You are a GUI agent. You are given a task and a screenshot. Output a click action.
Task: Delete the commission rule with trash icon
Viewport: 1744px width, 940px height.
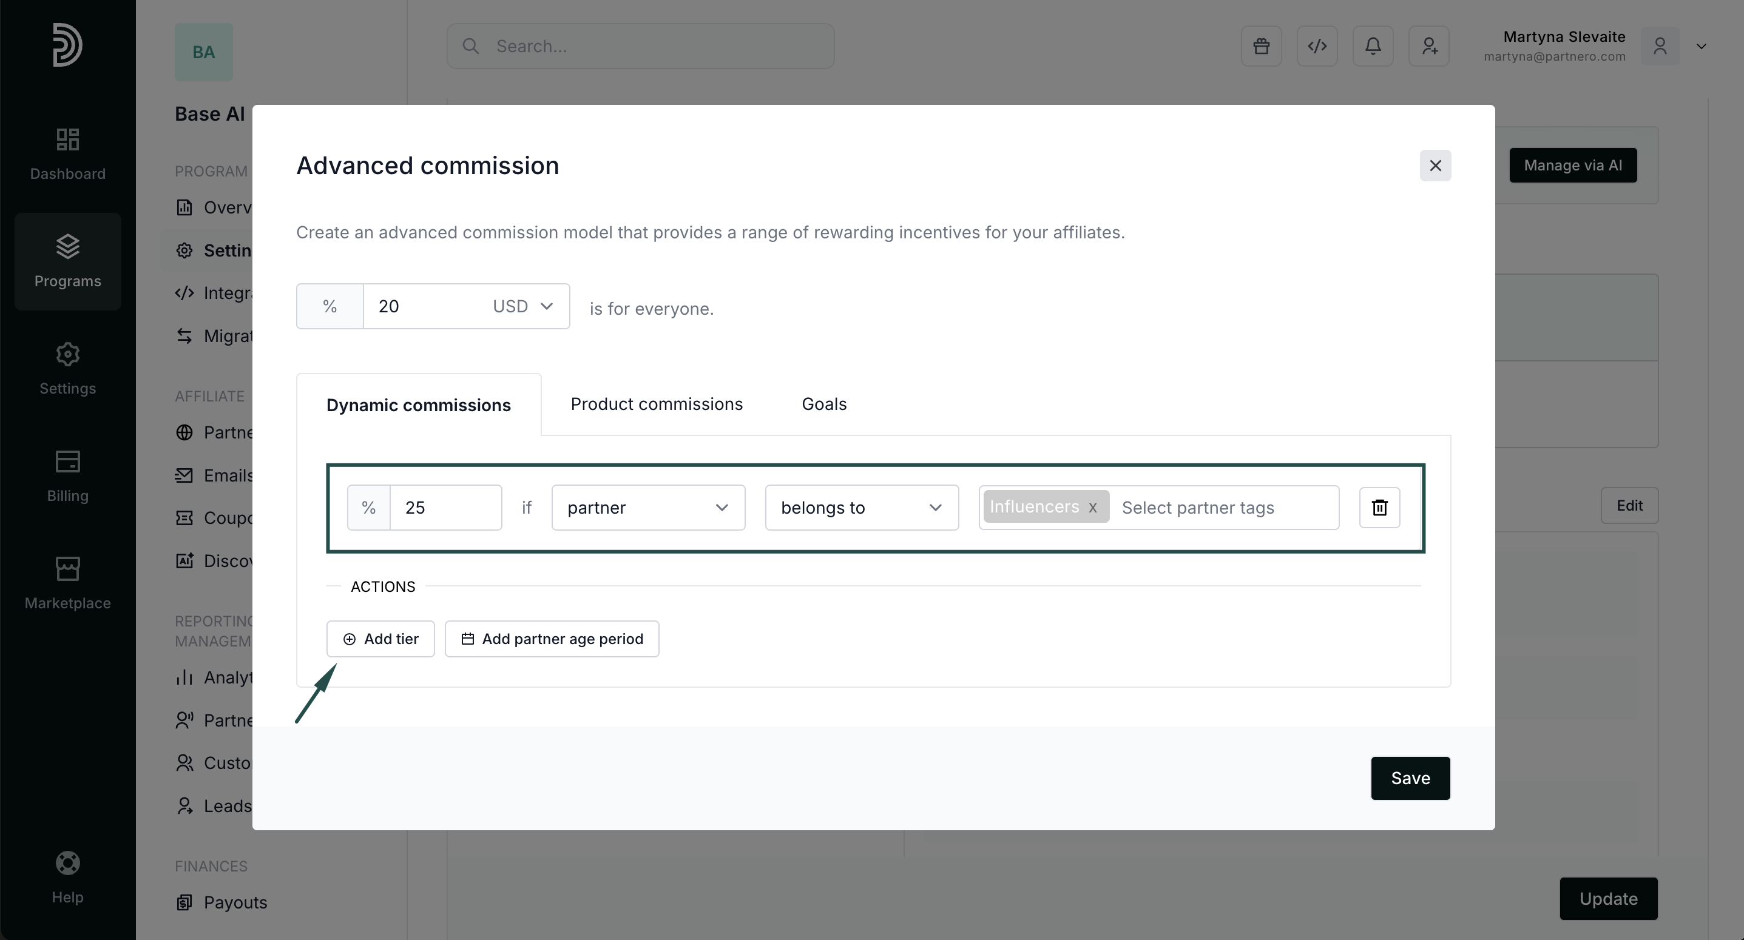(1379, 508)
